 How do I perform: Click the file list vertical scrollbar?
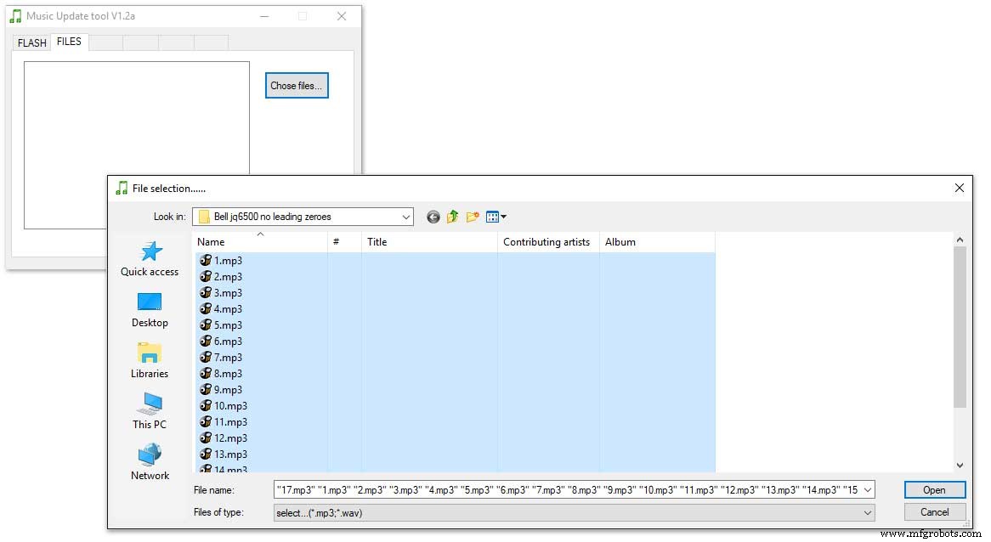(x=960, y=327)
